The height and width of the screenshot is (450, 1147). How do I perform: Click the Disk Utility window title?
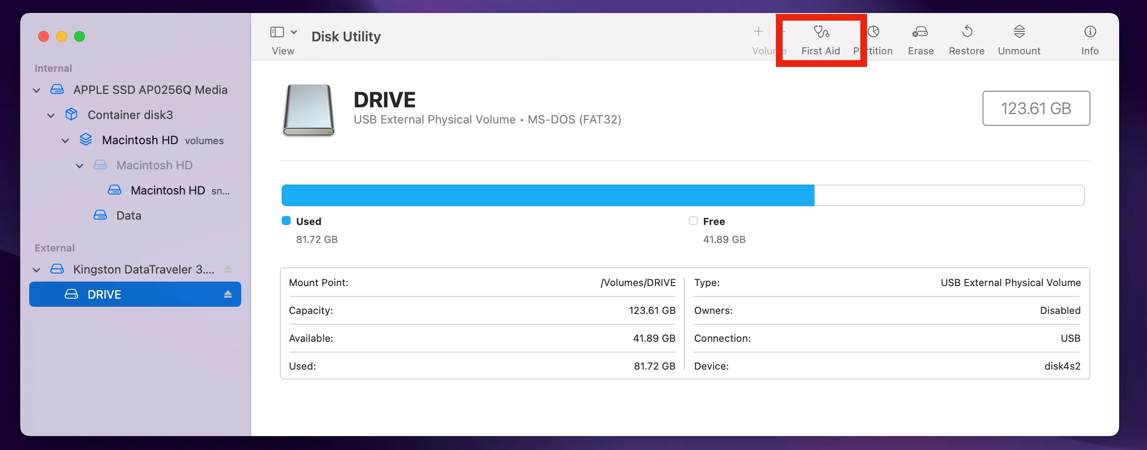click(346, 36)
